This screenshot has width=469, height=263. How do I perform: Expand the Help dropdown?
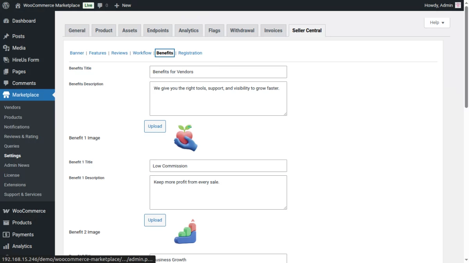(x=437, y=23)
